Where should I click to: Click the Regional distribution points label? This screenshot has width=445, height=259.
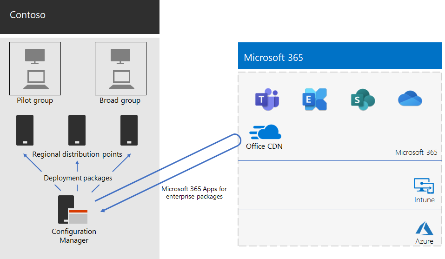(x=77, y=154)
